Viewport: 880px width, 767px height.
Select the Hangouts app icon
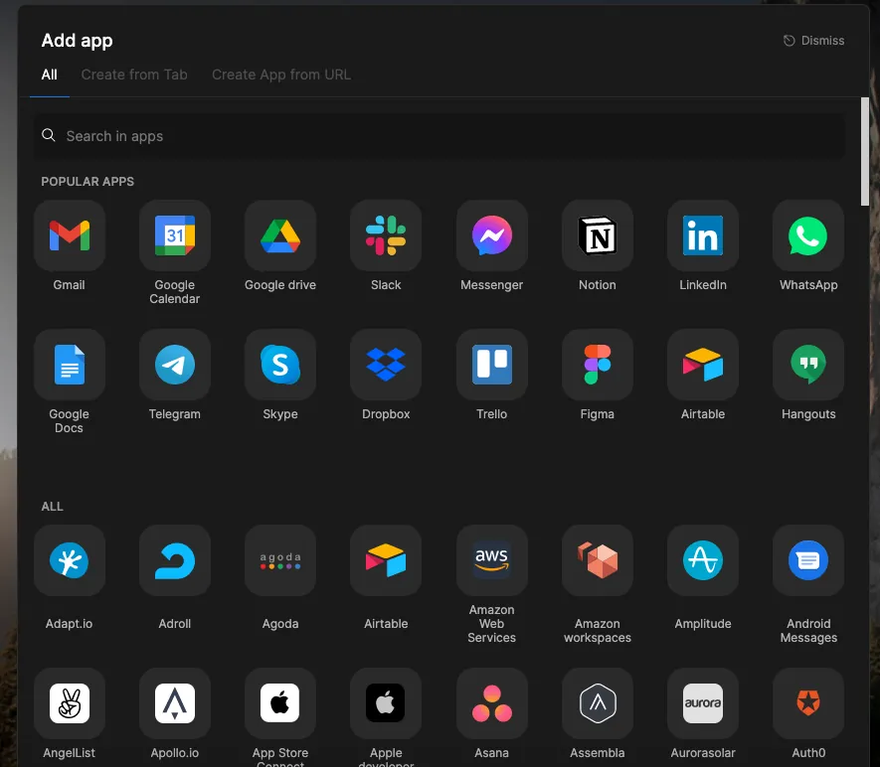[808, 366]
